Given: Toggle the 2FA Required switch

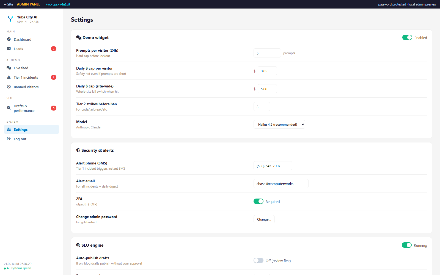Looking at the screenshot, I should (x=258, y=201).
